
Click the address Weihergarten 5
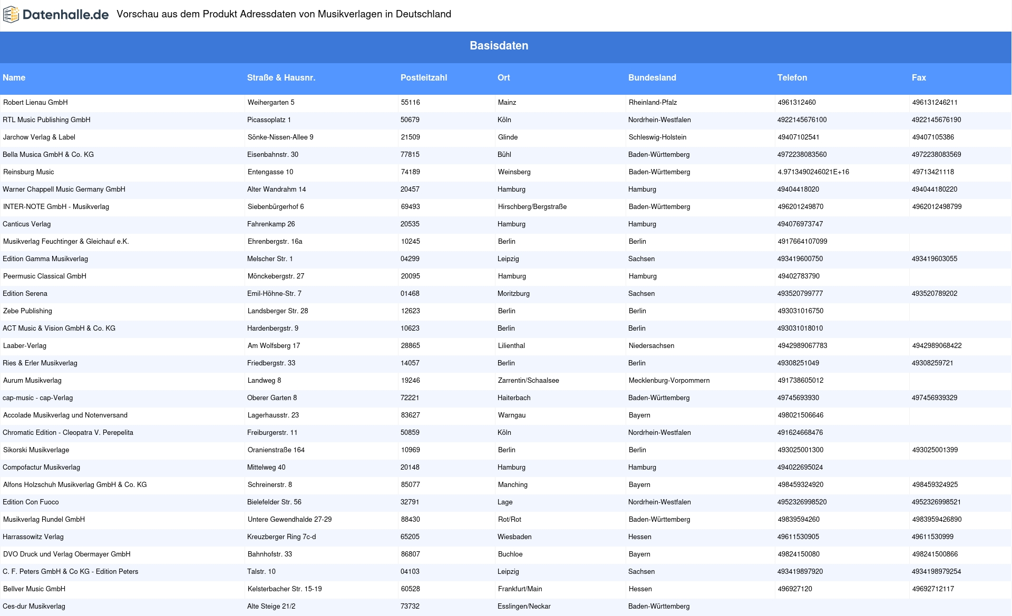[271, 103]
